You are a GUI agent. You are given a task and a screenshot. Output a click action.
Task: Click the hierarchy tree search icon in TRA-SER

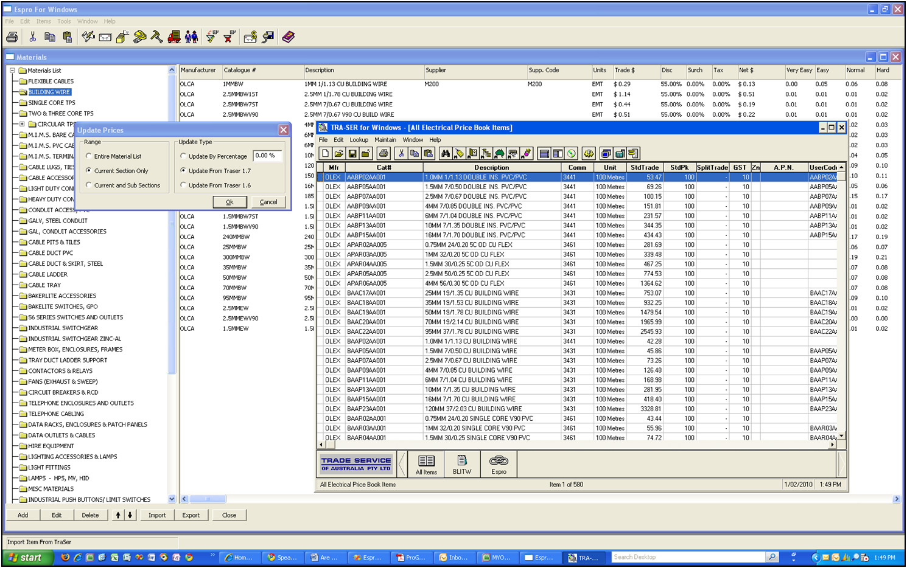click(x=486, y=153)
